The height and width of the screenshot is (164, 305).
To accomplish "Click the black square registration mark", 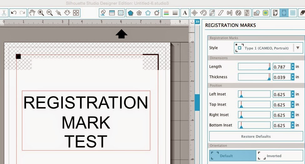I will click(18, 56).
